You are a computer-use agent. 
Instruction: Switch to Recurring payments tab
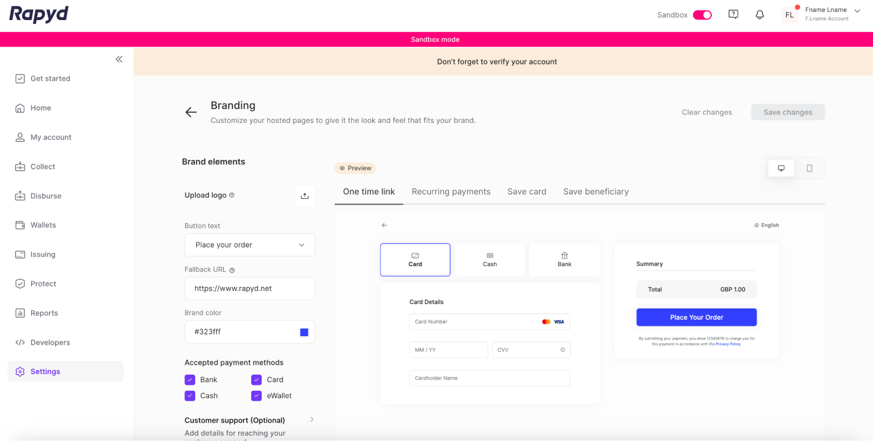(x=451, y=191)
